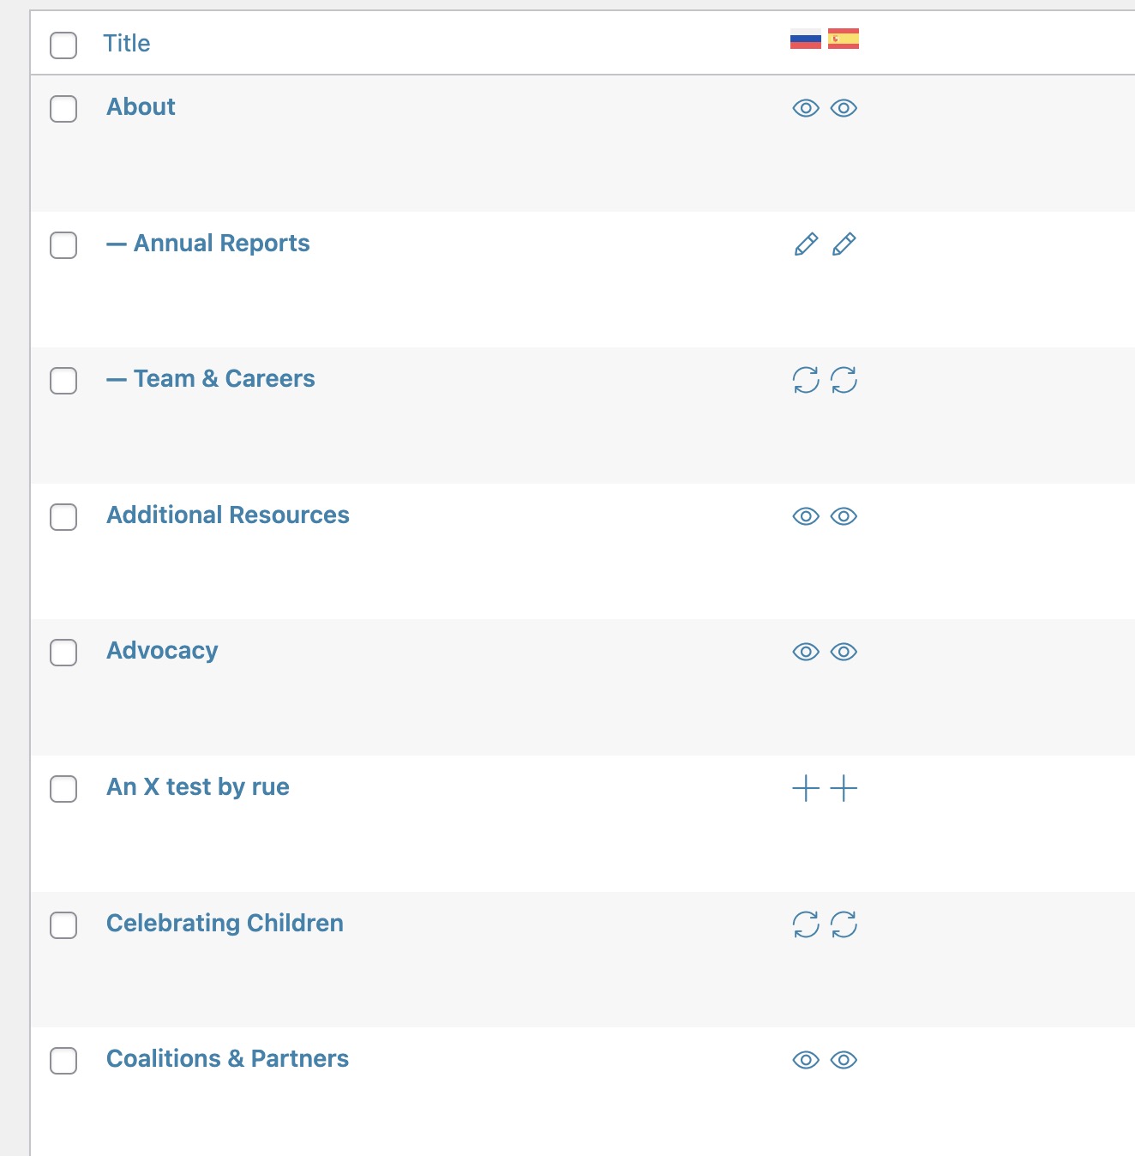Screen dimensions: 1135x1156
Task: Click Russian refresh icon for Team & Careers
Action: tap(805, 380)
